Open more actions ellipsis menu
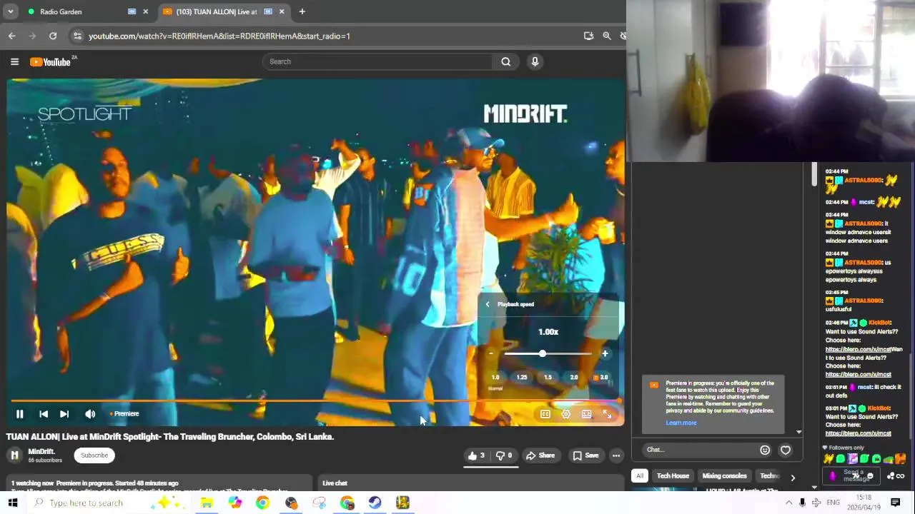 pyautogui.click(x=616, y=455)
